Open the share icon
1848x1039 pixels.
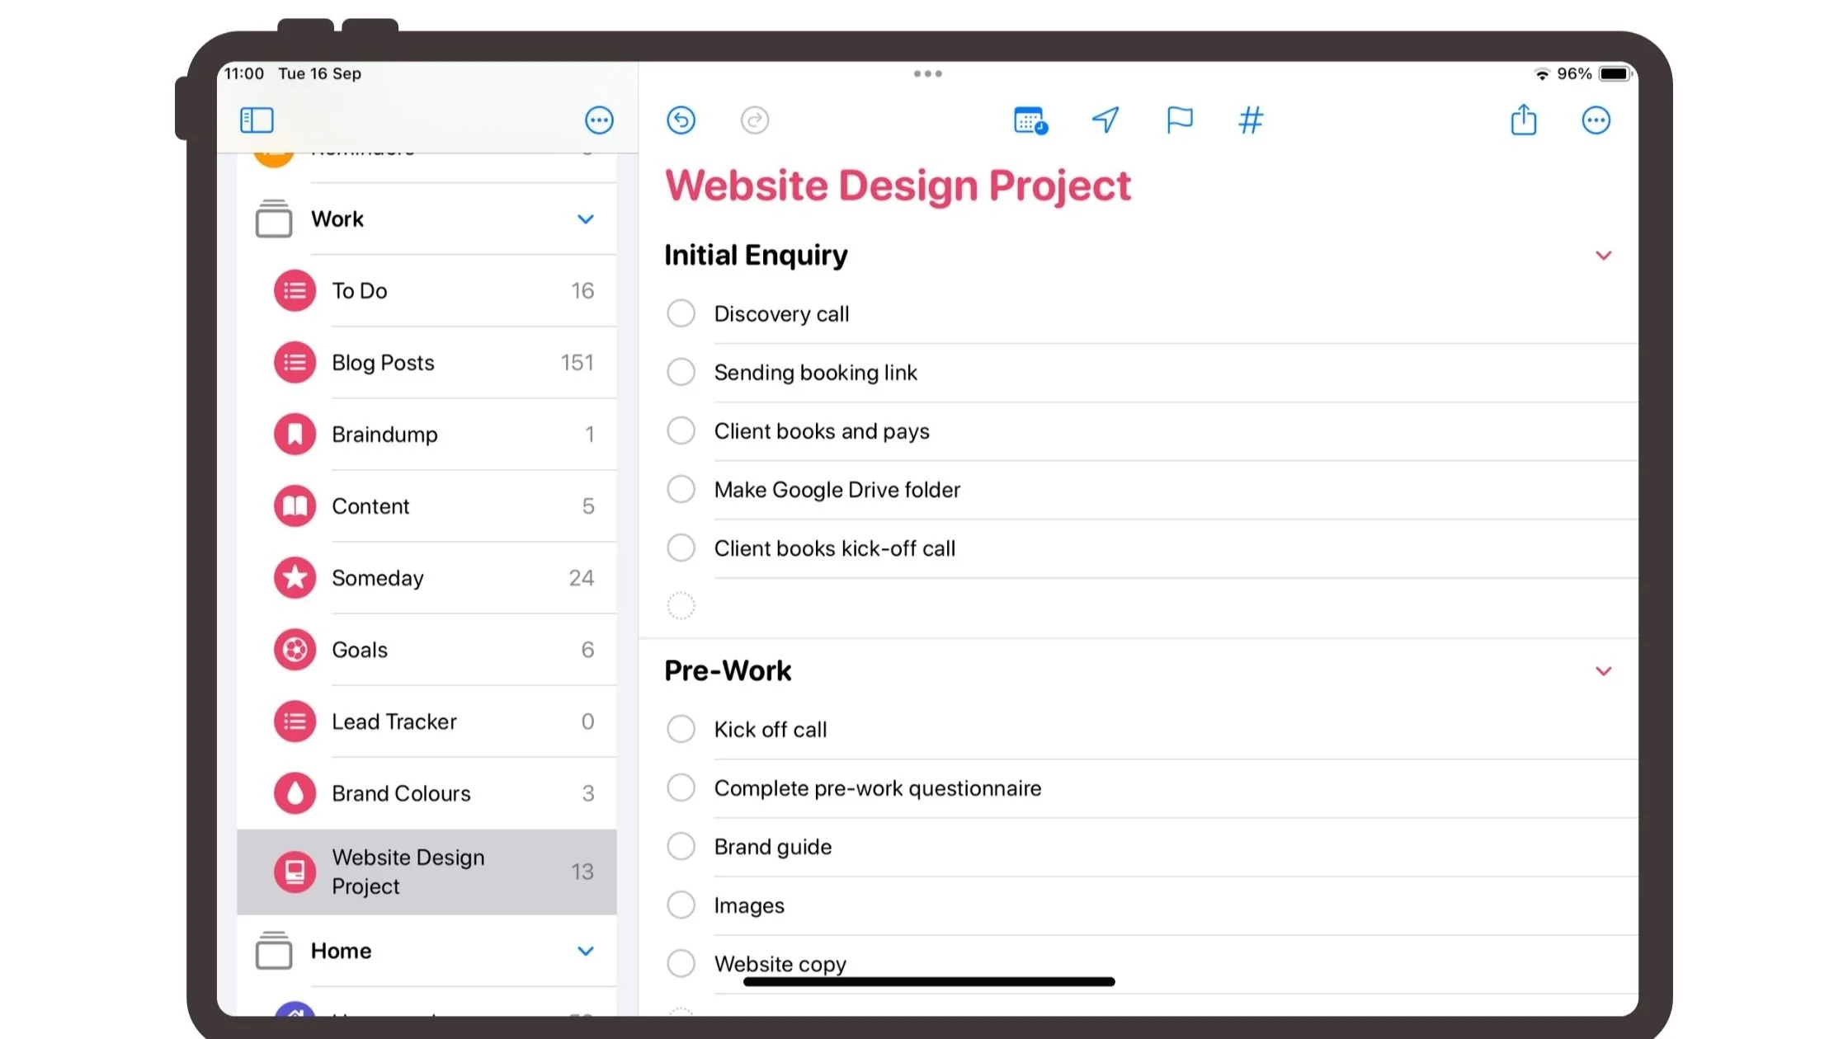pyautogui.click(x=1523, y=120)
